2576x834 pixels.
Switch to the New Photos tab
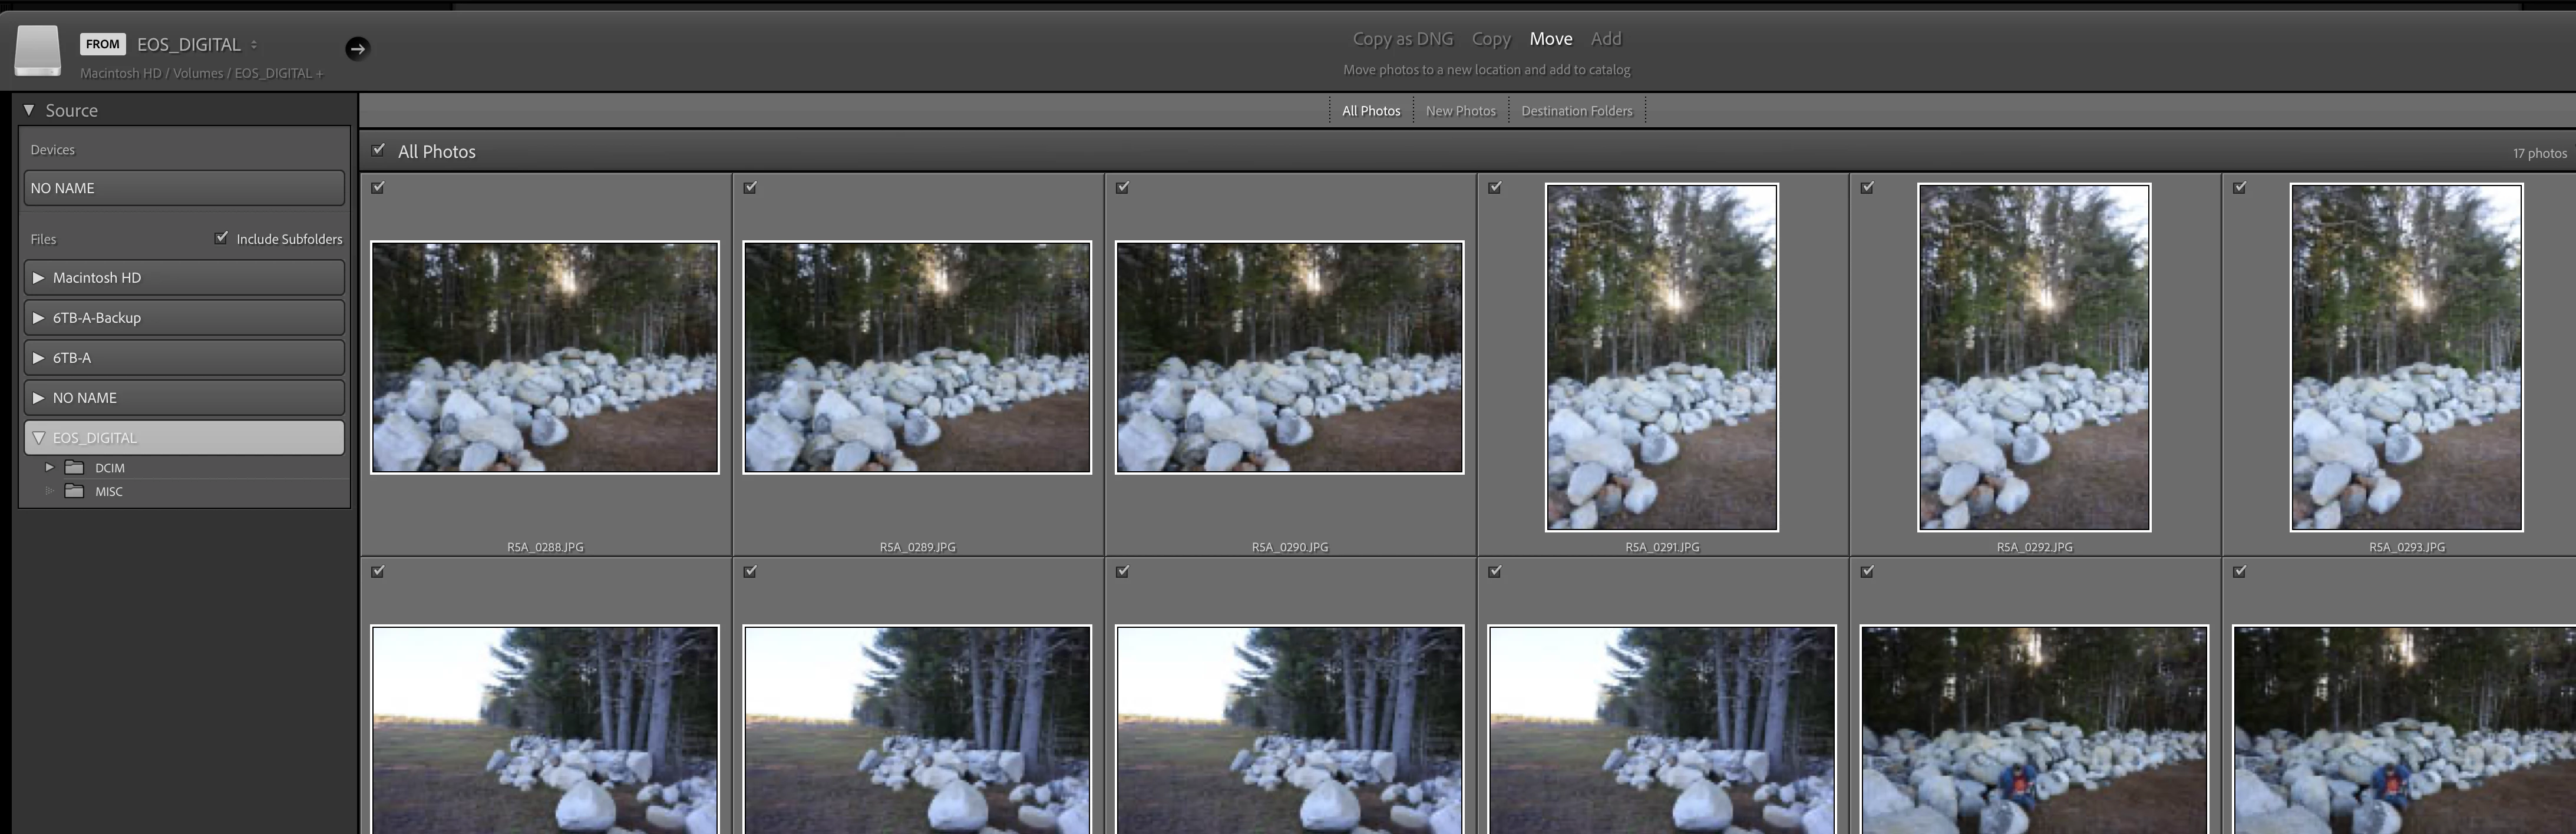point(1460,111)
